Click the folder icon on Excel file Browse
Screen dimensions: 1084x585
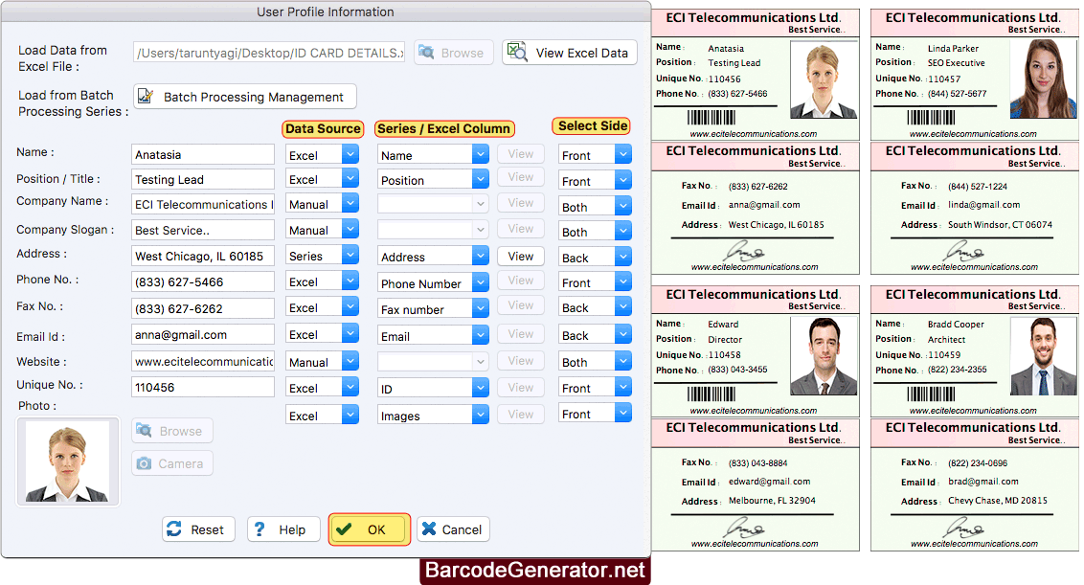point(426,52)
